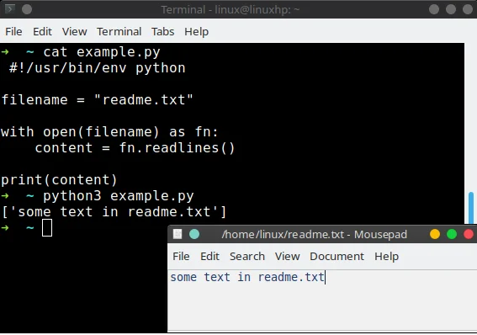The width and height of the screenshot is (477, 335).
Task: Click the gray round button beside the Terminal icon
Action: [x=27, y=9]
